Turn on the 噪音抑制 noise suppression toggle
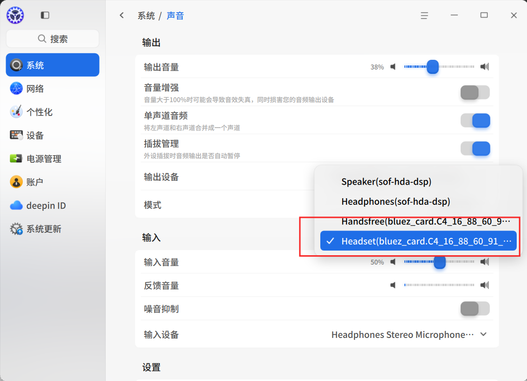527x381 pixels. (x=475, y=309)
